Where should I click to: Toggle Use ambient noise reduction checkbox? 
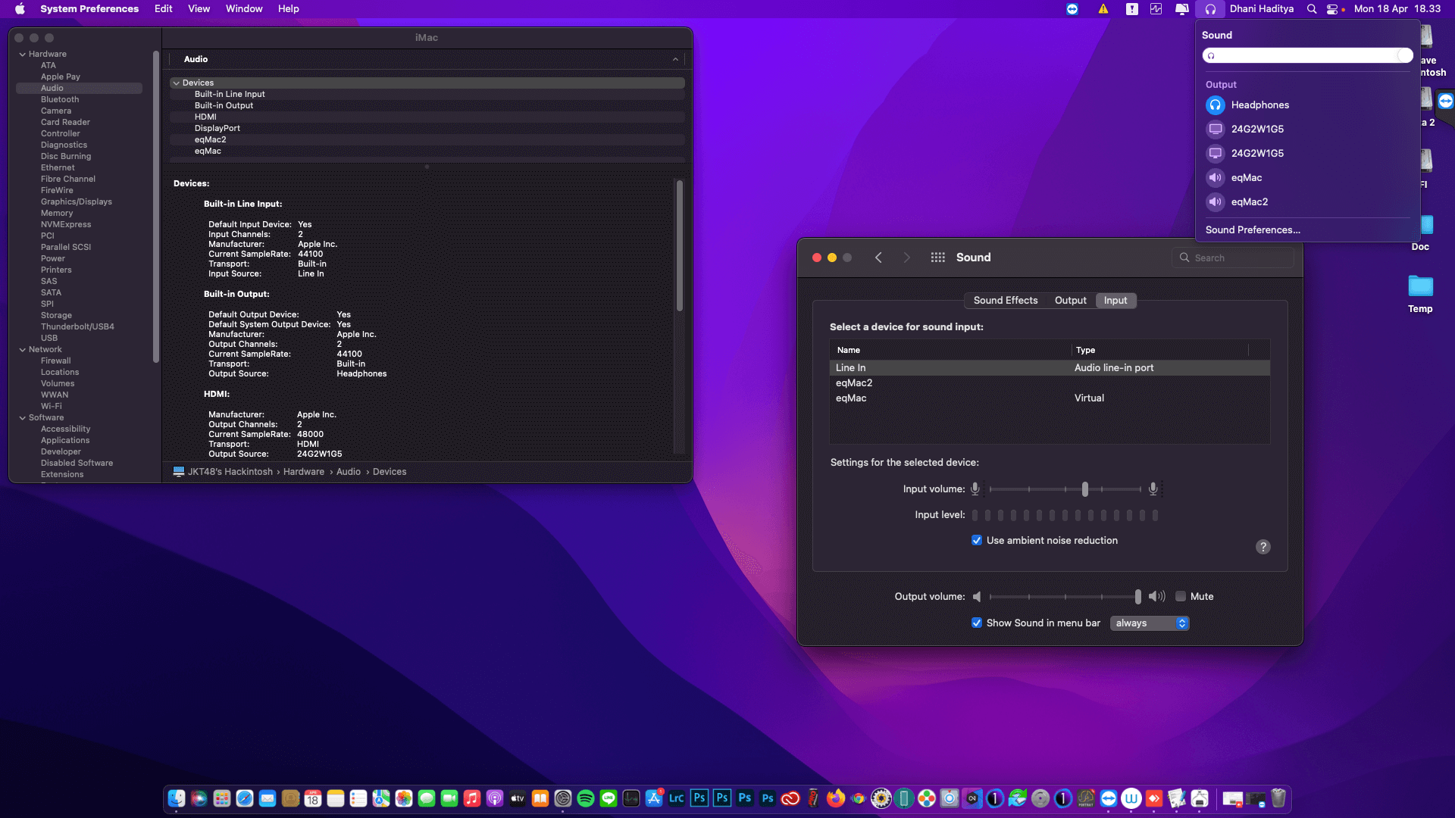coord(977,540)
